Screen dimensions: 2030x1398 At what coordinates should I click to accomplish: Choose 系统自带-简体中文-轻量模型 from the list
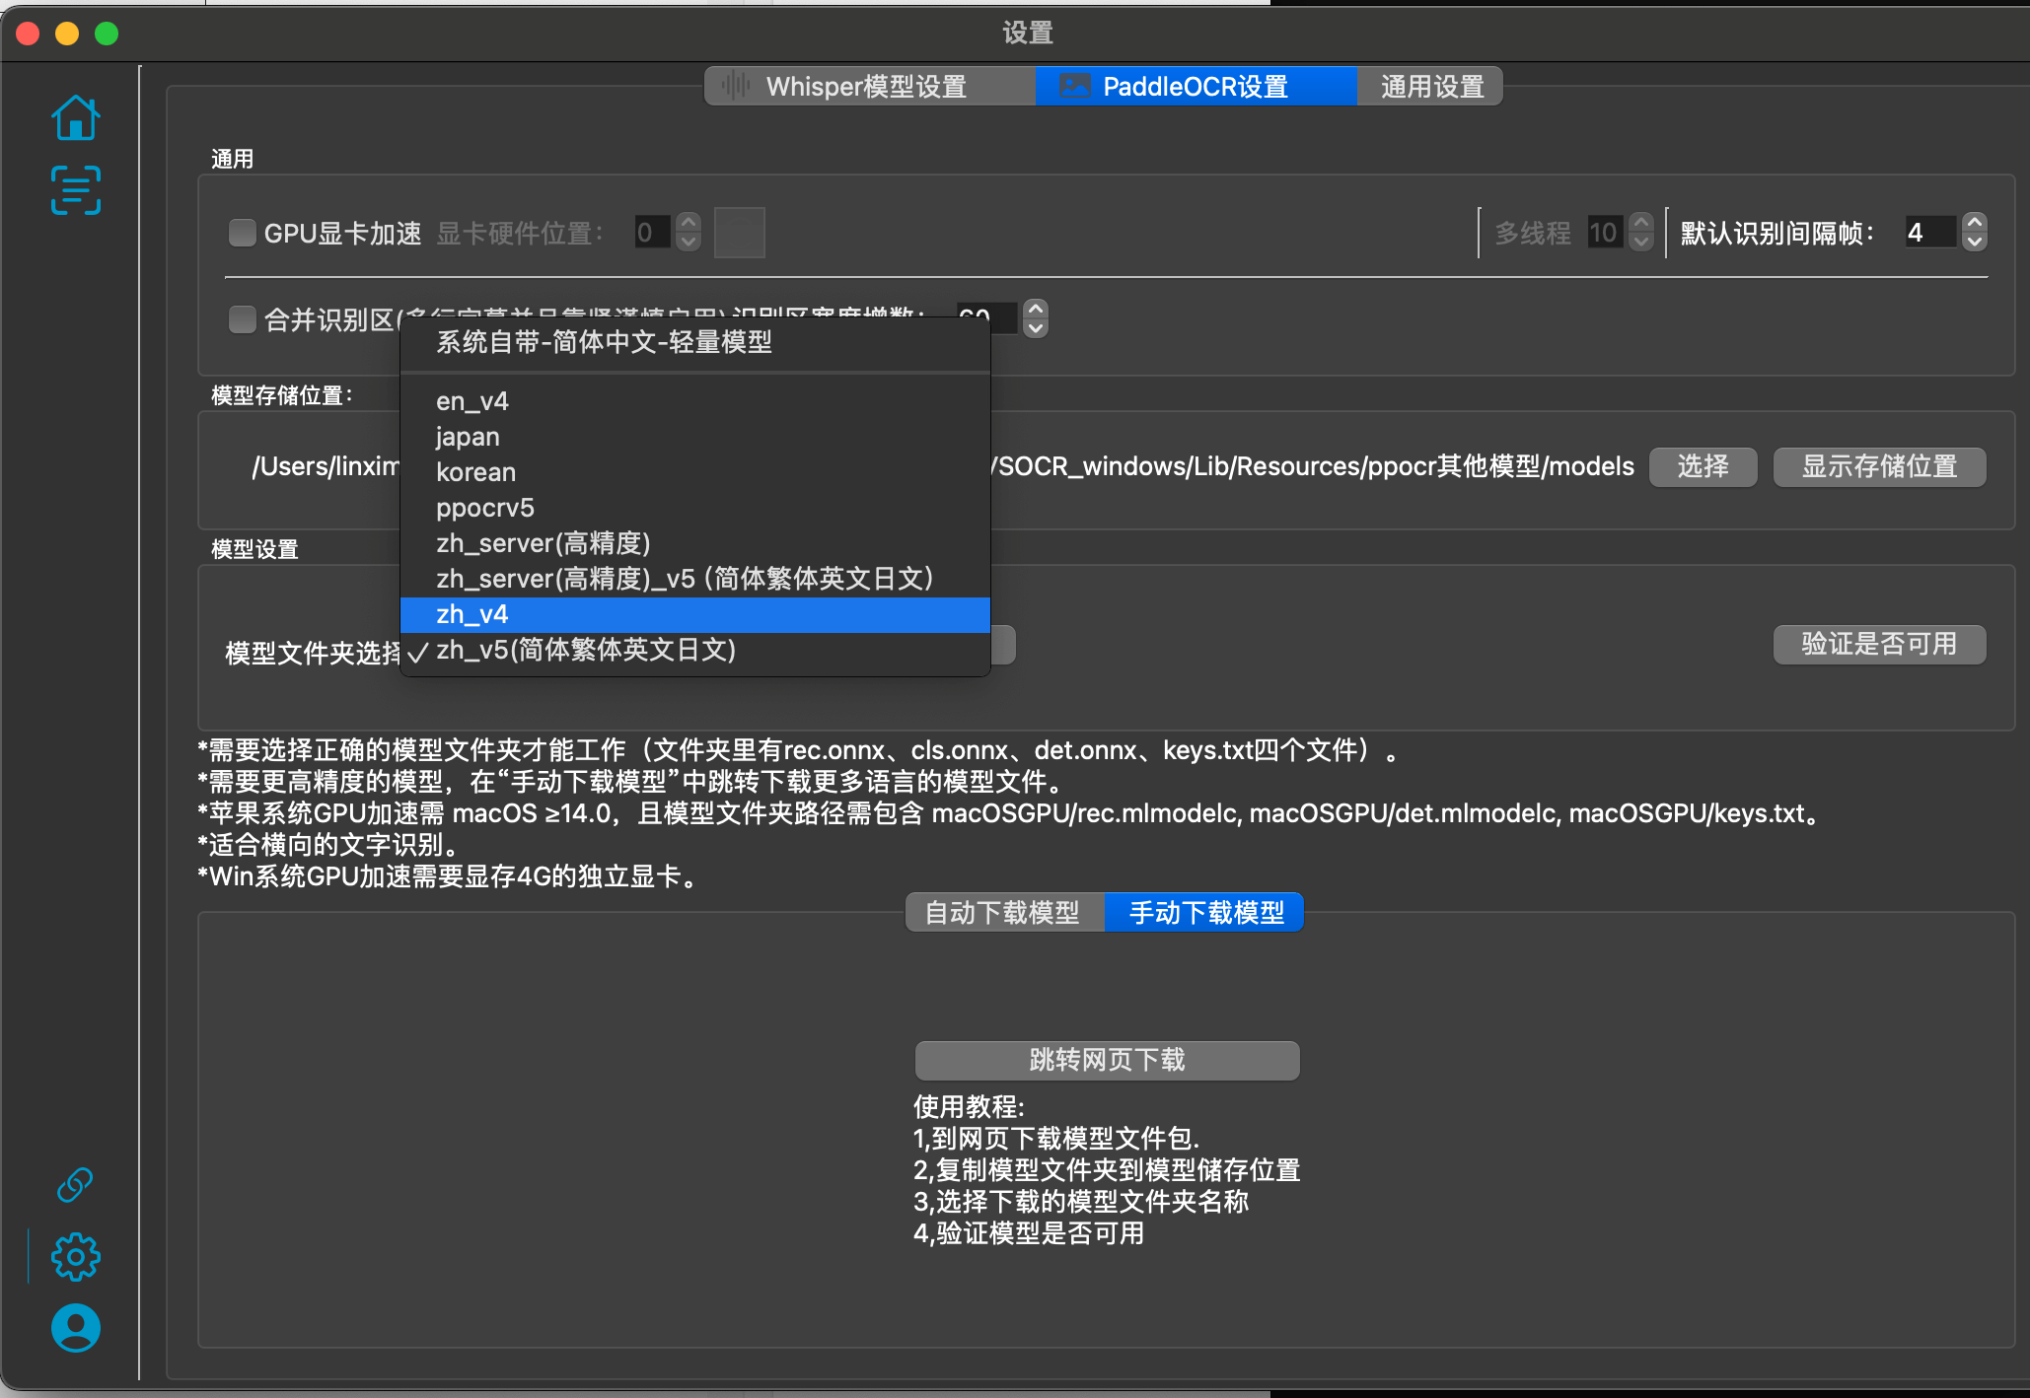[695, 342]
